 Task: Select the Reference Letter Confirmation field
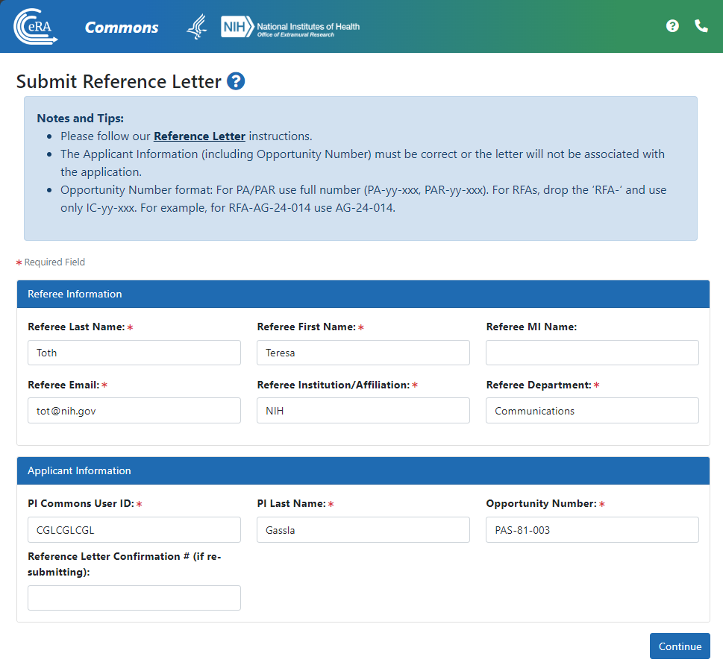[x=134, y=598]
